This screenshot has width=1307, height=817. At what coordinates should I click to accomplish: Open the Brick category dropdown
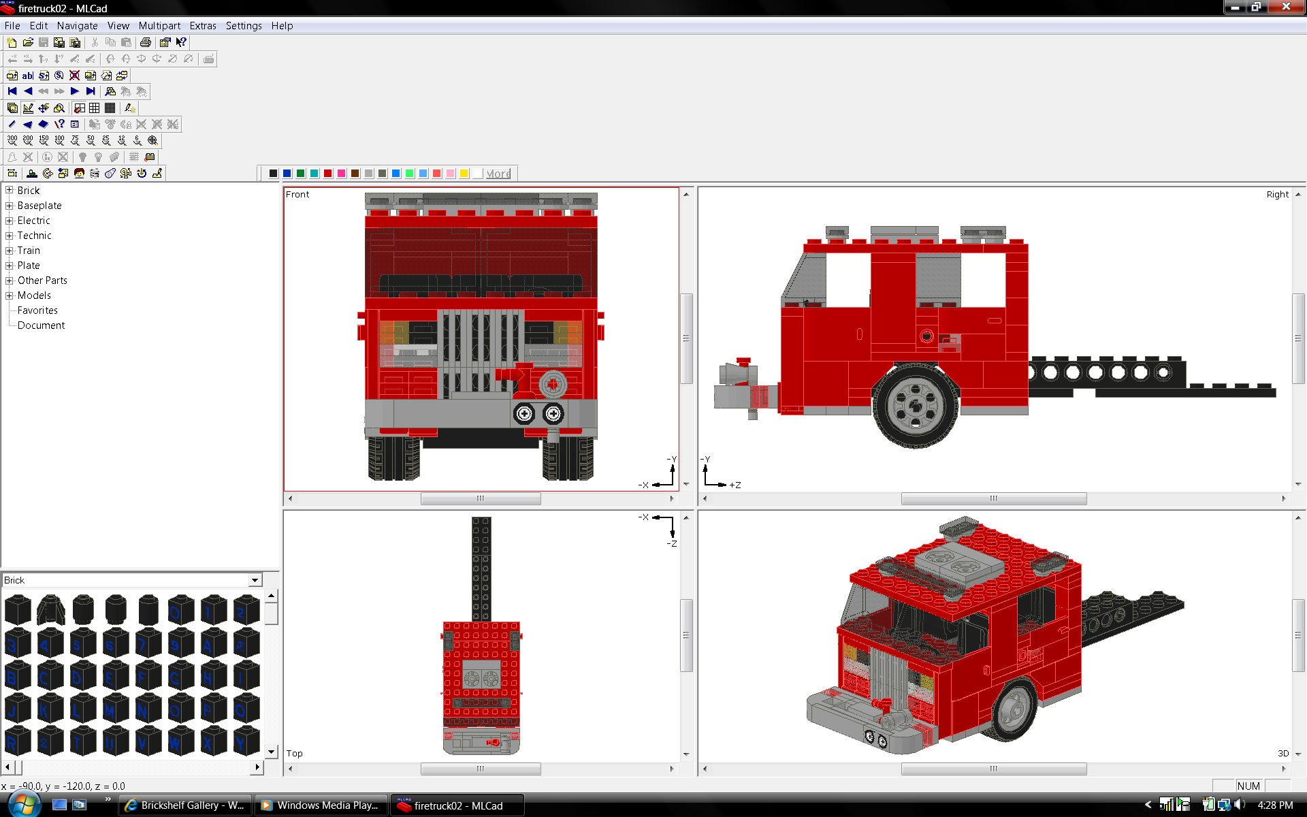[x=255, y=580]
